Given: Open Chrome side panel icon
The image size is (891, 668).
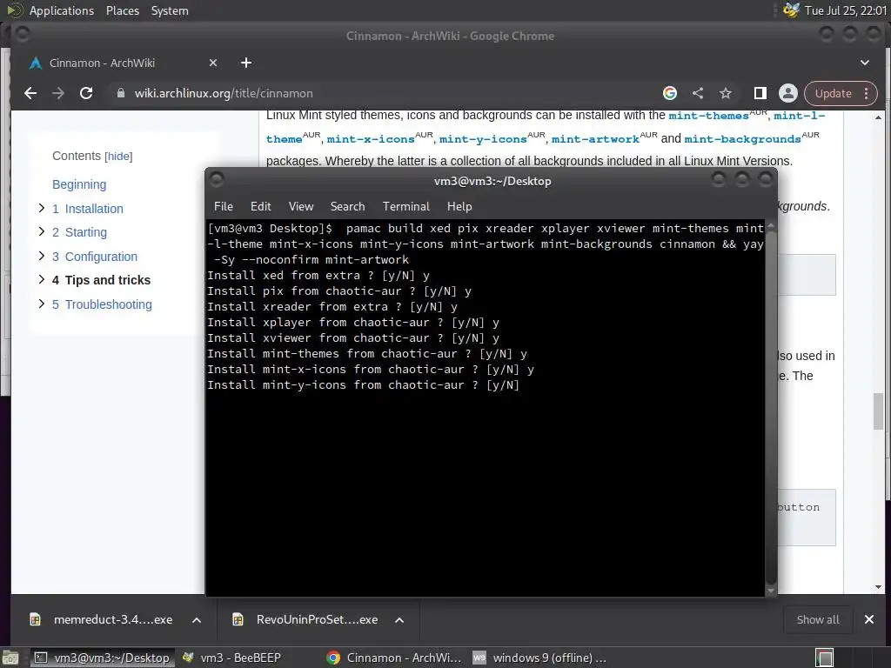Looking at the screenshot, I should point(760,93).
